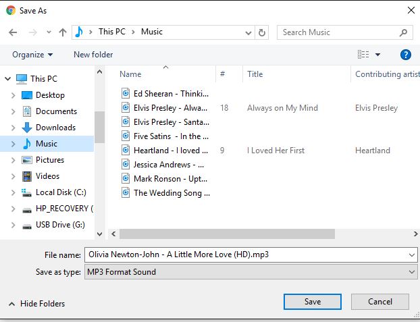Select the Documents folder icon
The image size is (420, 322).
(27, 111)
